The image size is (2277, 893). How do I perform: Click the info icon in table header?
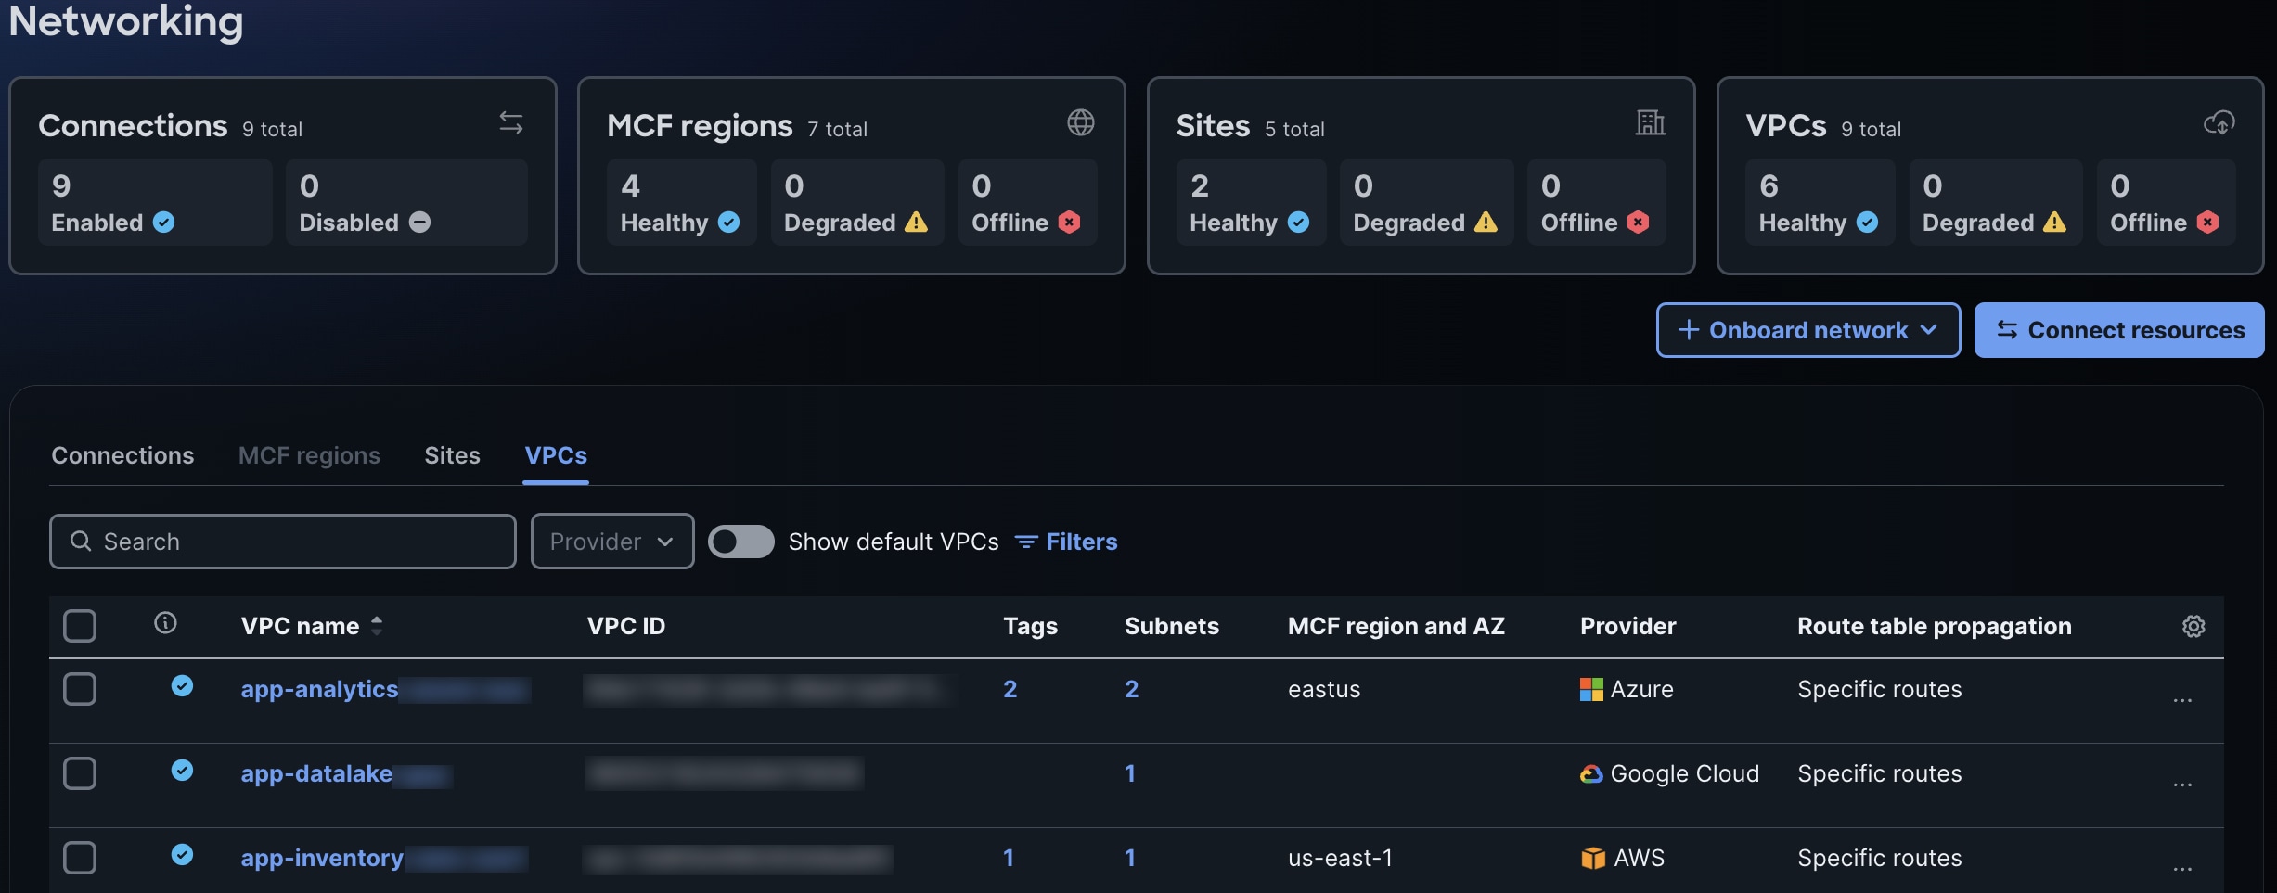tap(165, 623)
